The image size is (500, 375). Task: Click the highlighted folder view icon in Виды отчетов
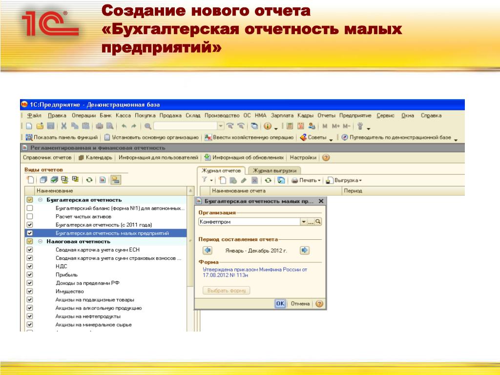[115, 180]
